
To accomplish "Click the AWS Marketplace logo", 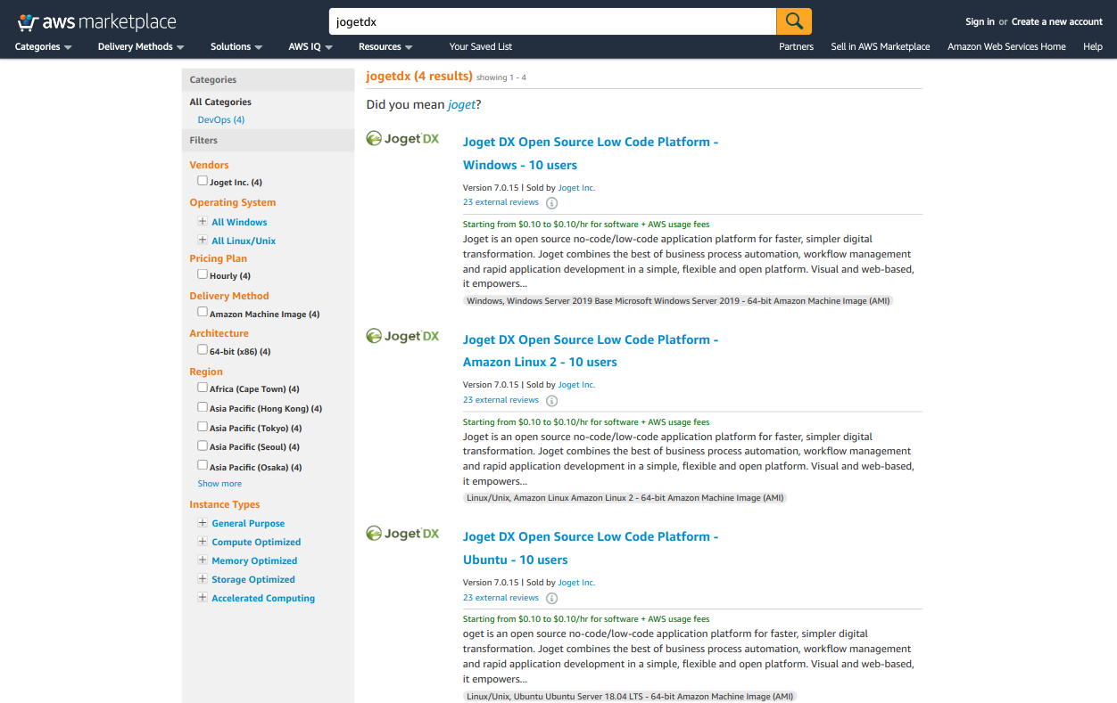I will click(96, 22).
